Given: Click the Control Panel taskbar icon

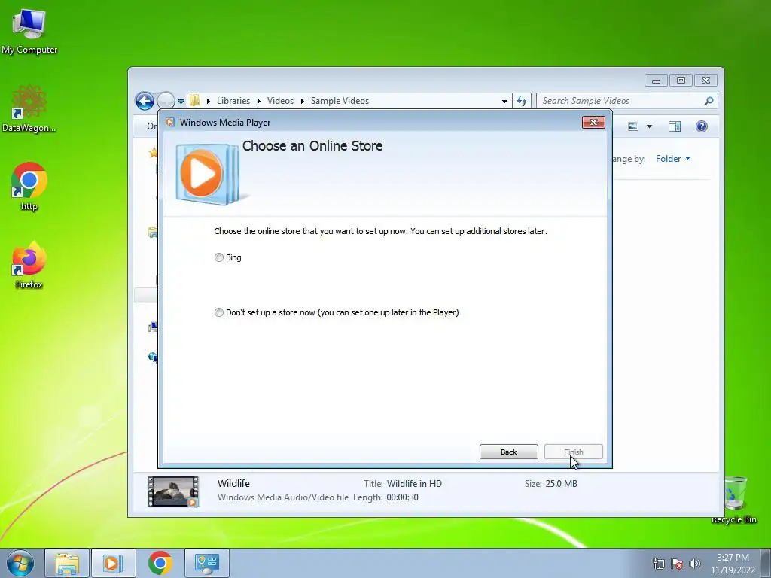Looking at the screenshot, I should tap(206, 563).
